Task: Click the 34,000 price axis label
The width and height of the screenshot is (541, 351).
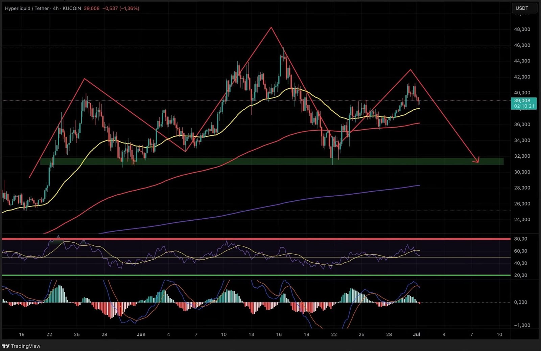Action: tap(522, 140)
